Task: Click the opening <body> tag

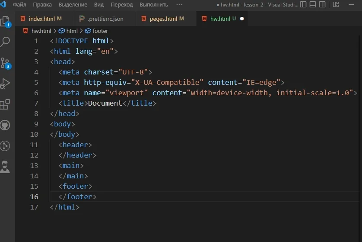Action: 62,124
